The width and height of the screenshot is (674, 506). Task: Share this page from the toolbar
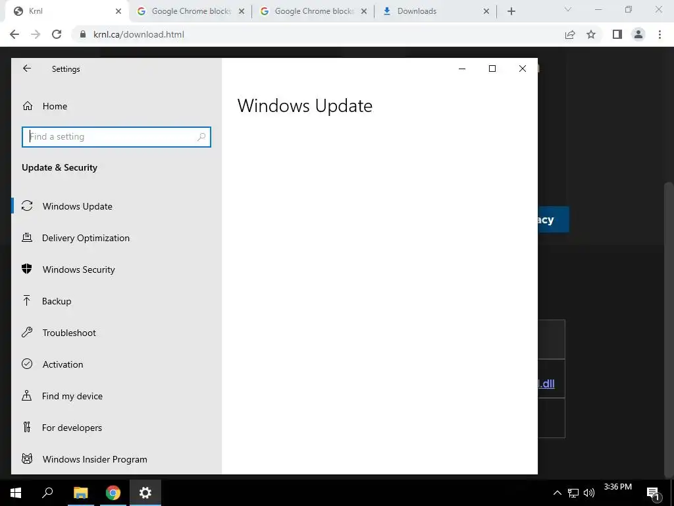tap(570, 34)
